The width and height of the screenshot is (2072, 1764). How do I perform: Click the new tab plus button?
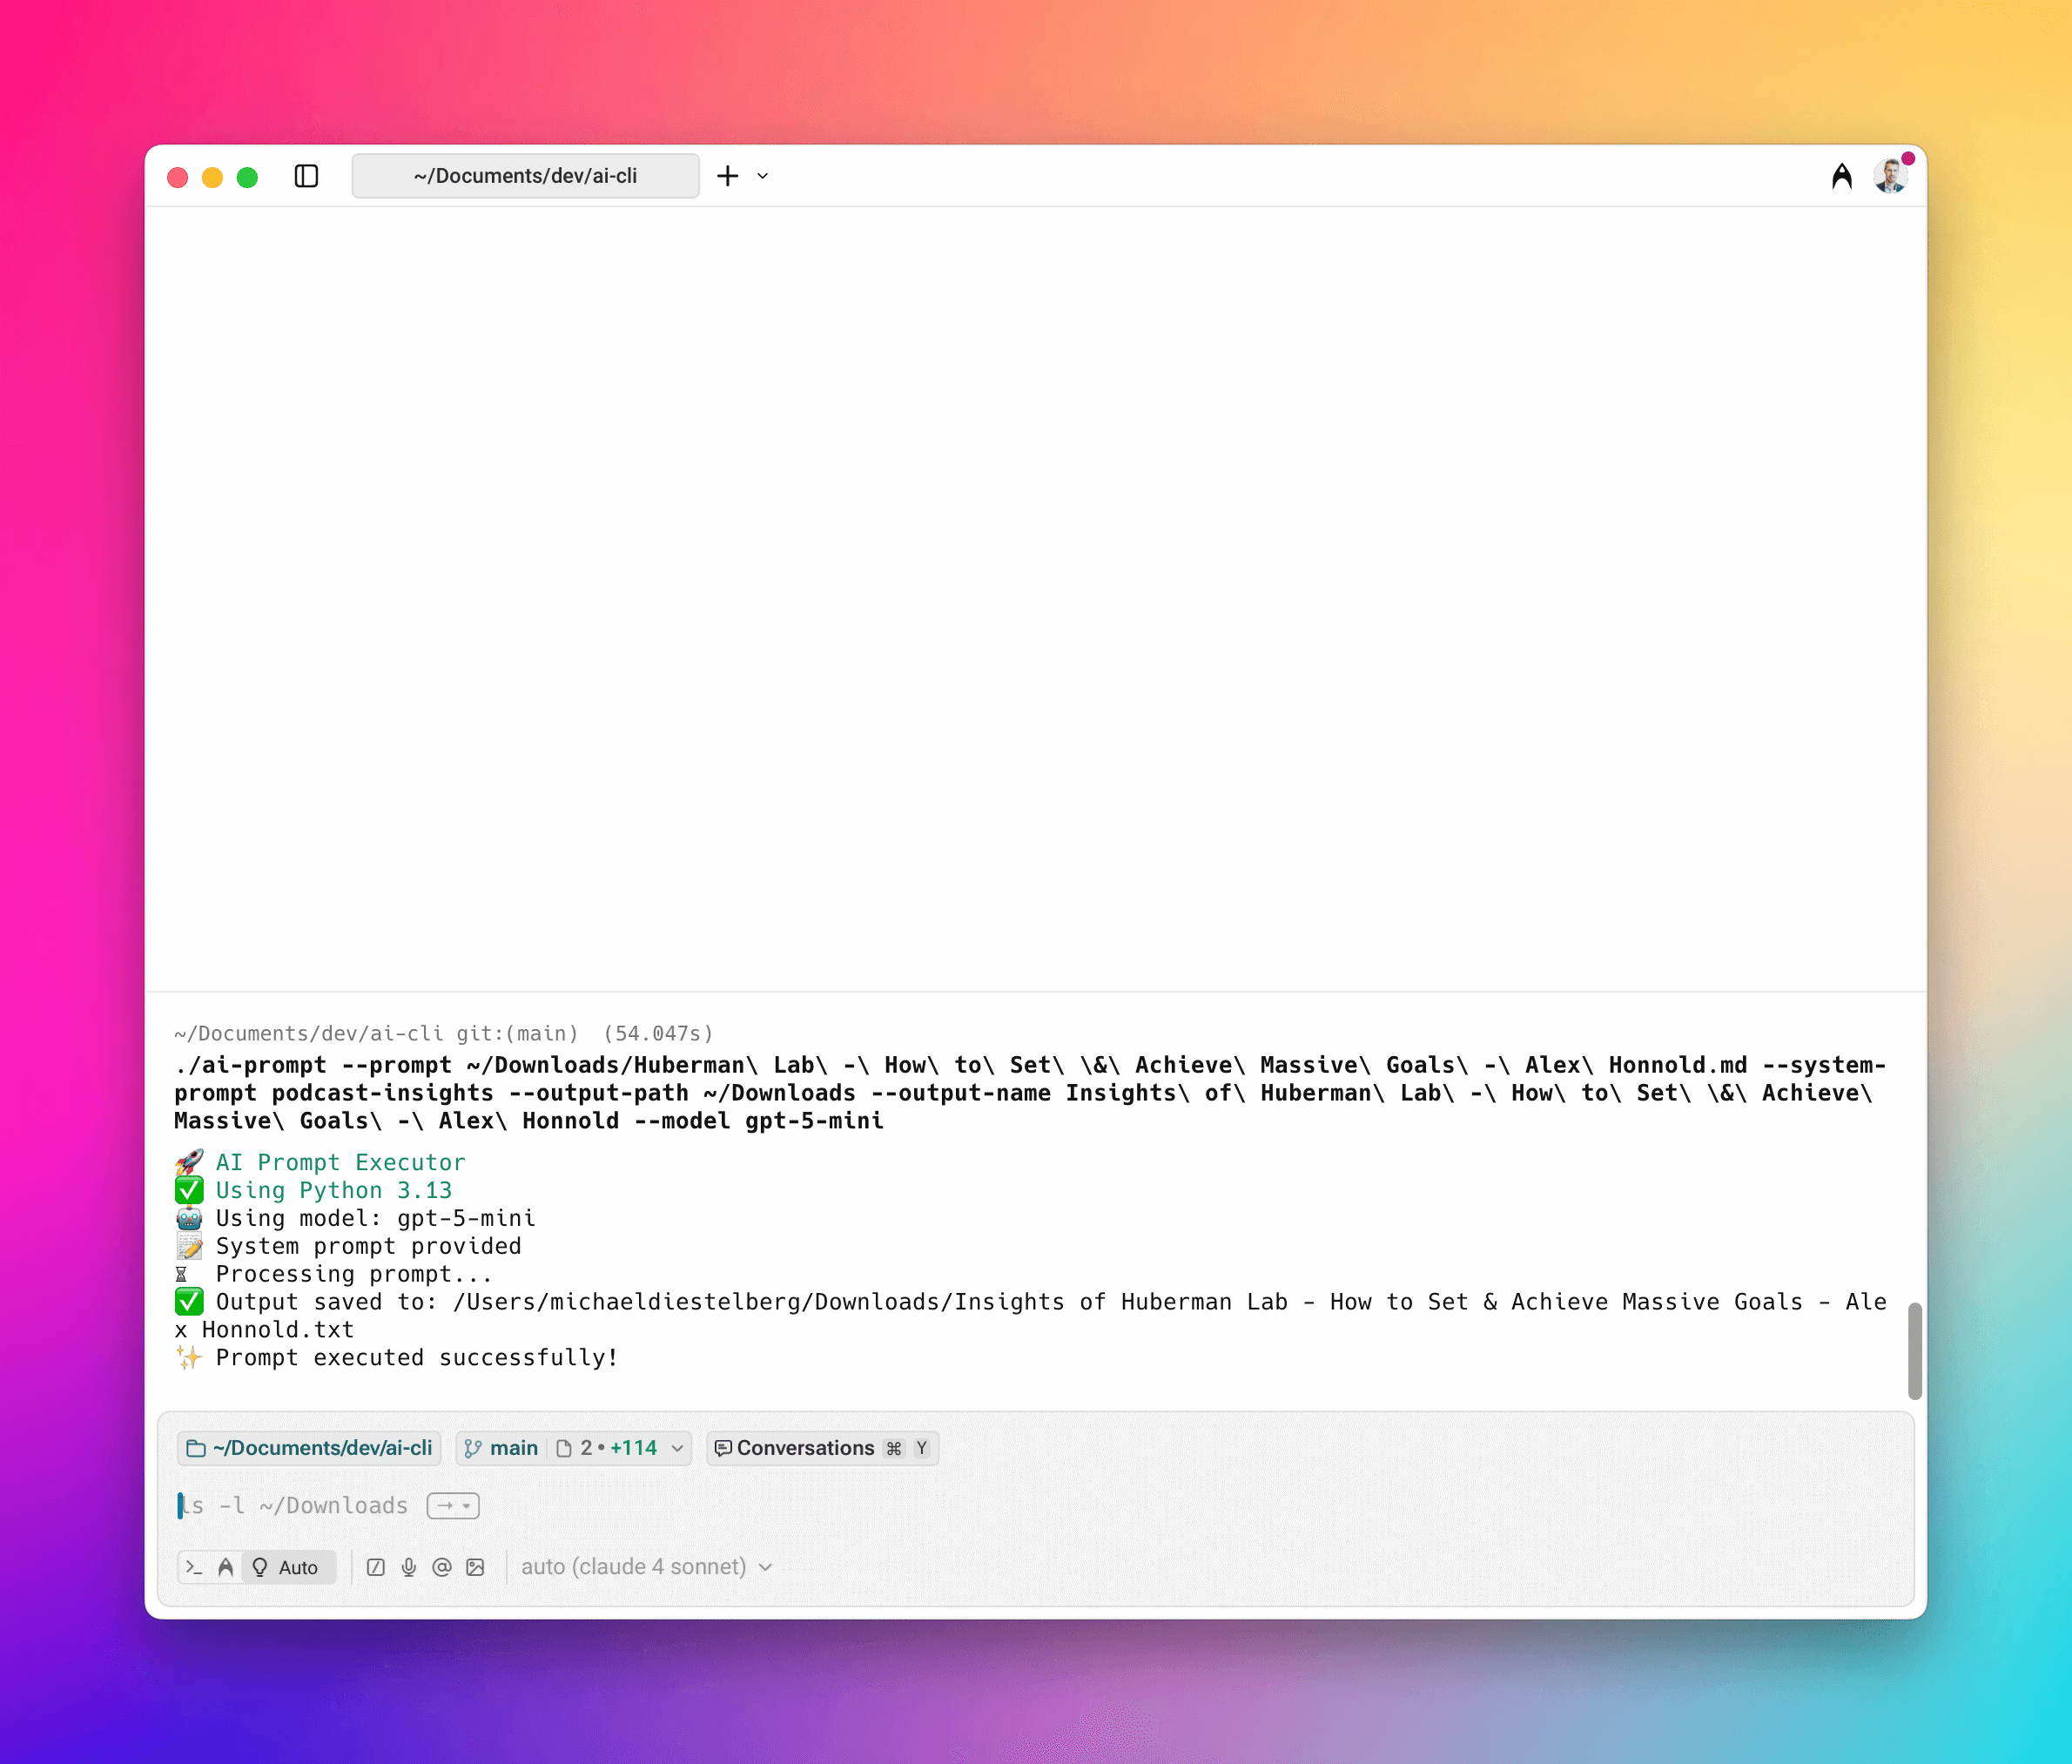tap(726, 176)
